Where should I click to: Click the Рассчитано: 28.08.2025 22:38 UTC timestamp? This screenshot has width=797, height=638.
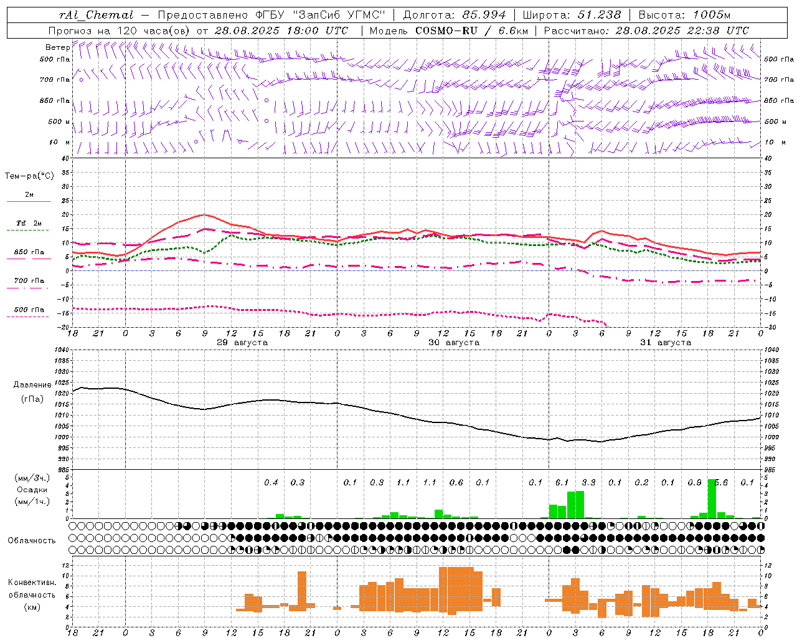pos(646,31)
